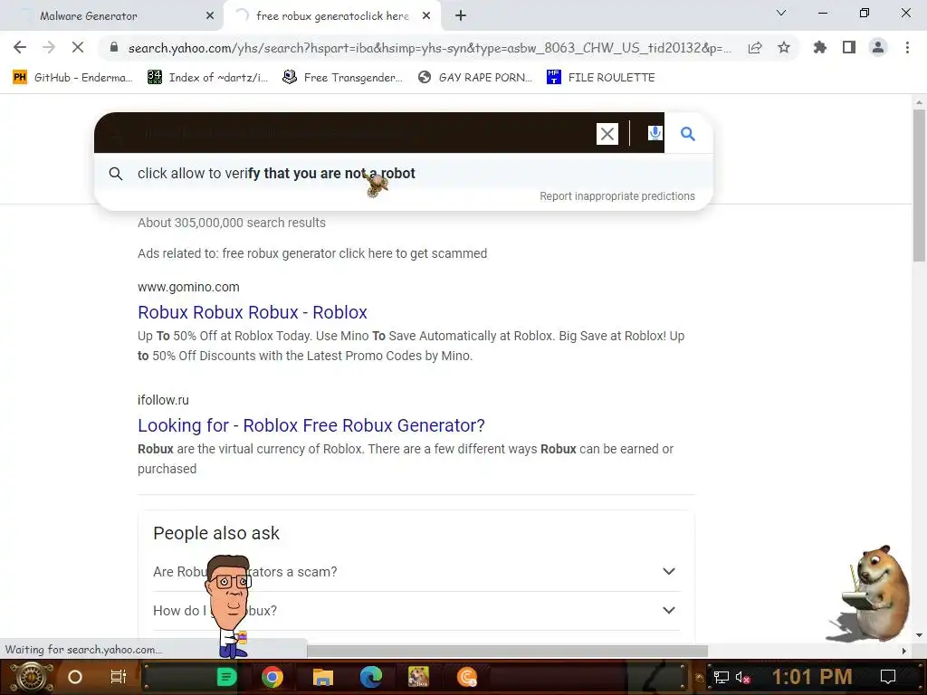
Task: Click the lock site info icon
Action: 114,48
